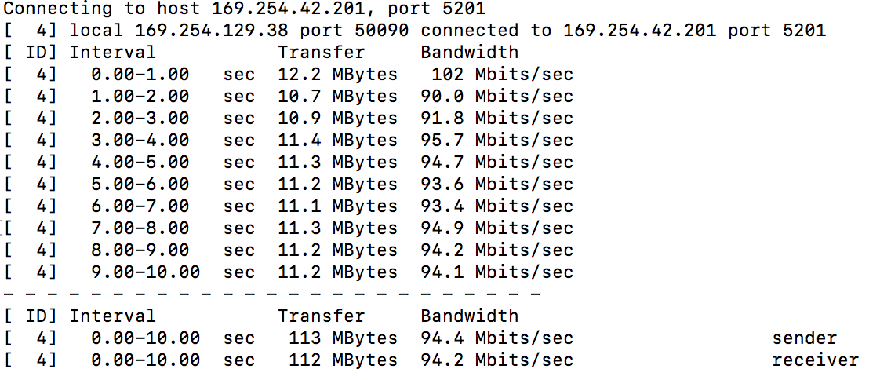
Task: Click the 94.9 Mbits/sec bandwidth value
Action: (496, 228)
